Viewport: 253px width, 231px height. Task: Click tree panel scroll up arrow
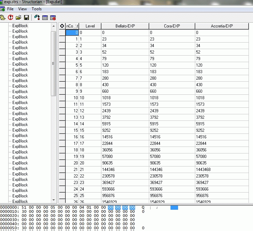pos(54,26)
